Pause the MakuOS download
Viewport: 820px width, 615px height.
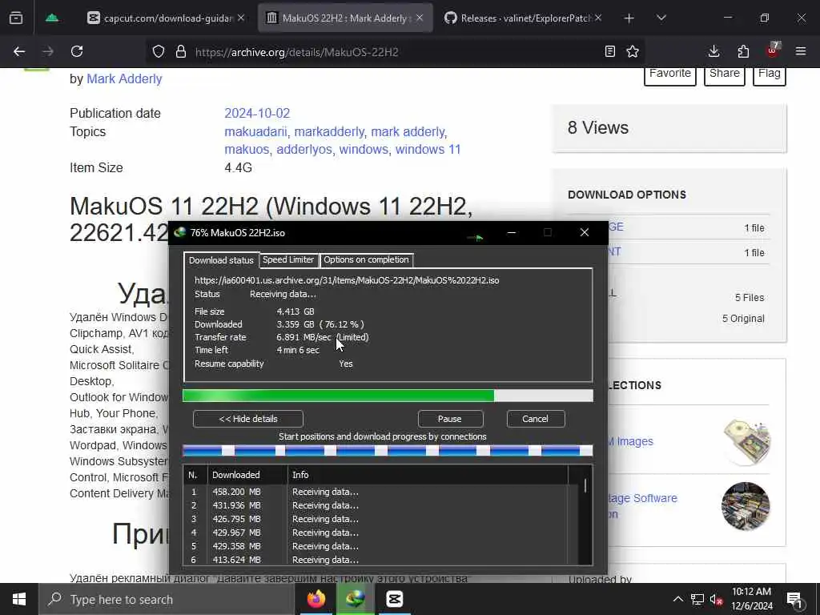[x=450, y=419]
